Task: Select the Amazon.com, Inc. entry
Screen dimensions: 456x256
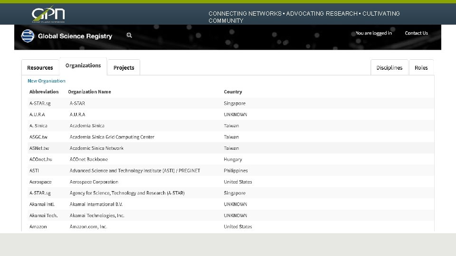Action: coord(88,227)
